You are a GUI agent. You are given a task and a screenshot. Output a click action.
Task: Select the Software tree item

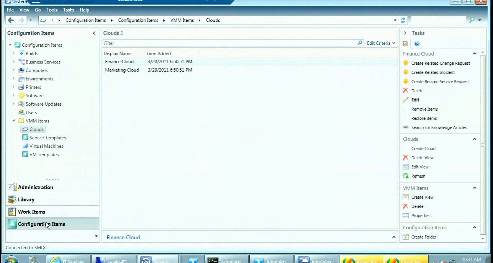click(34, 96)
